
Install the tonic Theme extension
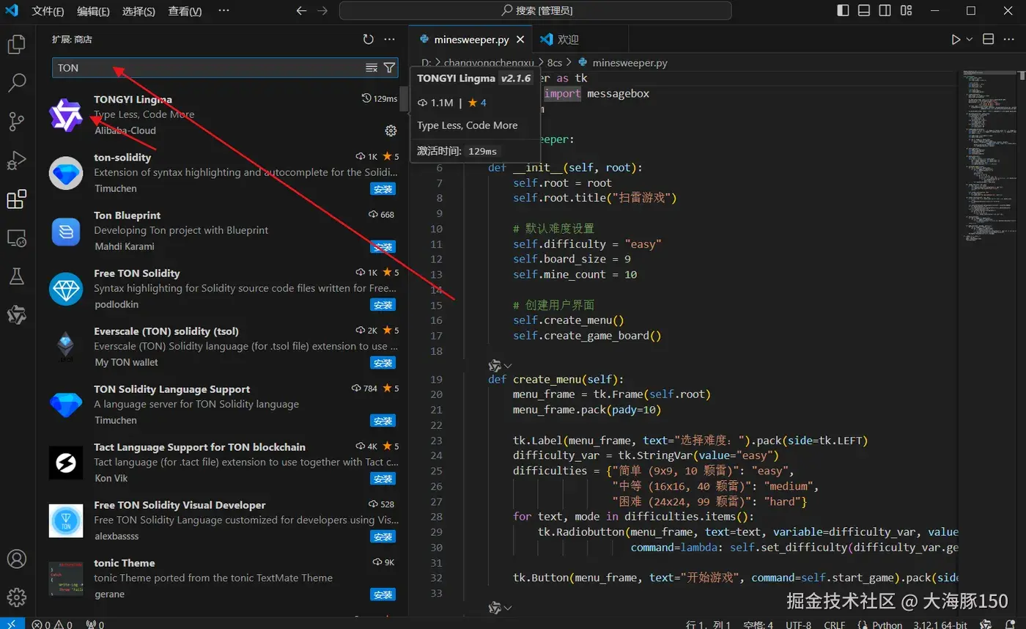(x=383, y=594)
